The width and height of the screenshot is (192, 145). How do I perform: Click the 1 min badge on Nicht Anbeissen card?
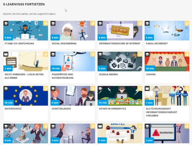coord(8,68)
